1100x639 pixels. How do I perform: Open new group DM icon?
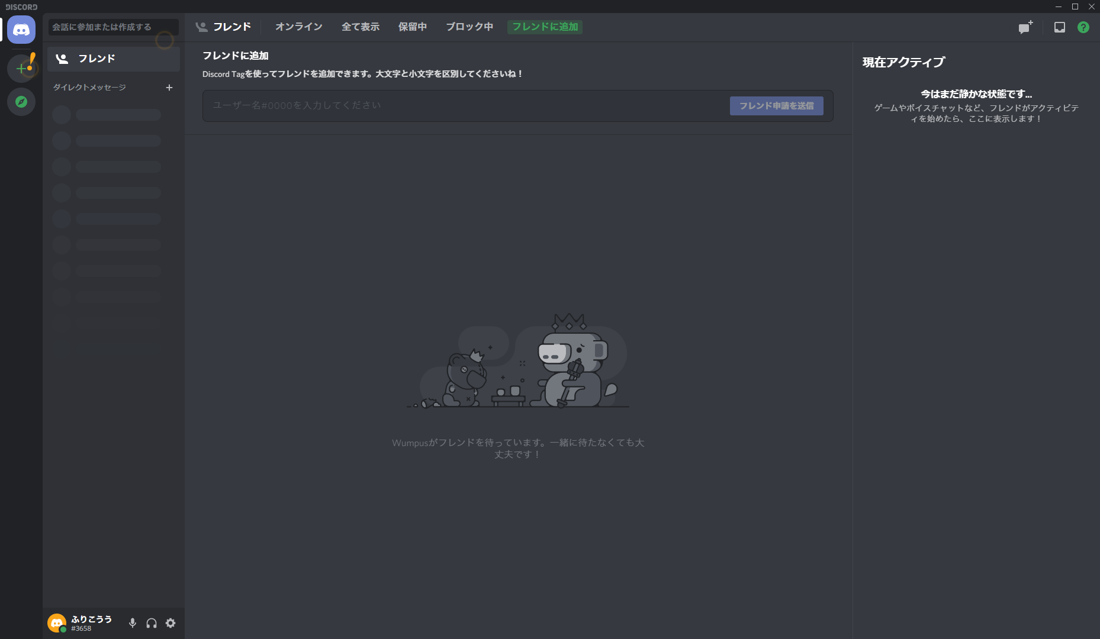[1025, 27]
